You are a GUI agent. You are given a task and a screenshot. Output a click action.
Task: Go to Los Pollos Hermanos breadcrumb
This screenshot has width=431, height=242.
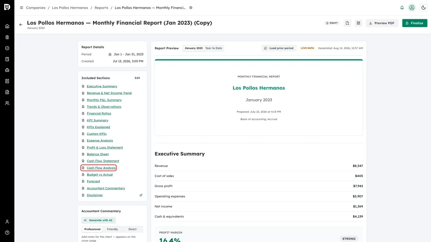click(70, 8)
